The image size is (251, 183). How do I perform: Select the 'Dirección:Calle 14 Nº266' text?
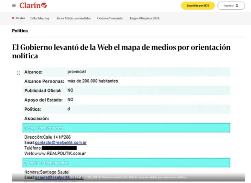point(47,137)
